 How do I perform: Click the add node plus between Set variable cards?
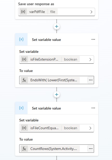click(x=57, y=94)
